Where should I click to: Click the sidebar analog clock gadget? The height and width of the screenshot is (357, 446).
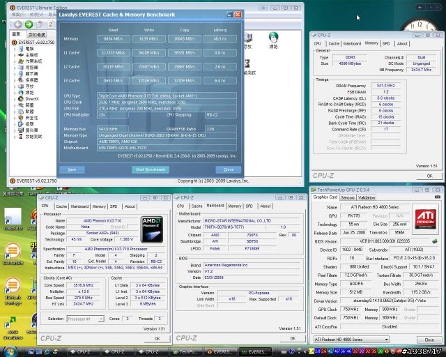[x=420, y=25]
